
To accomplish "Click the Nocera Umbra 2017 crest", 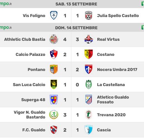I will click(x=89, y=69).
